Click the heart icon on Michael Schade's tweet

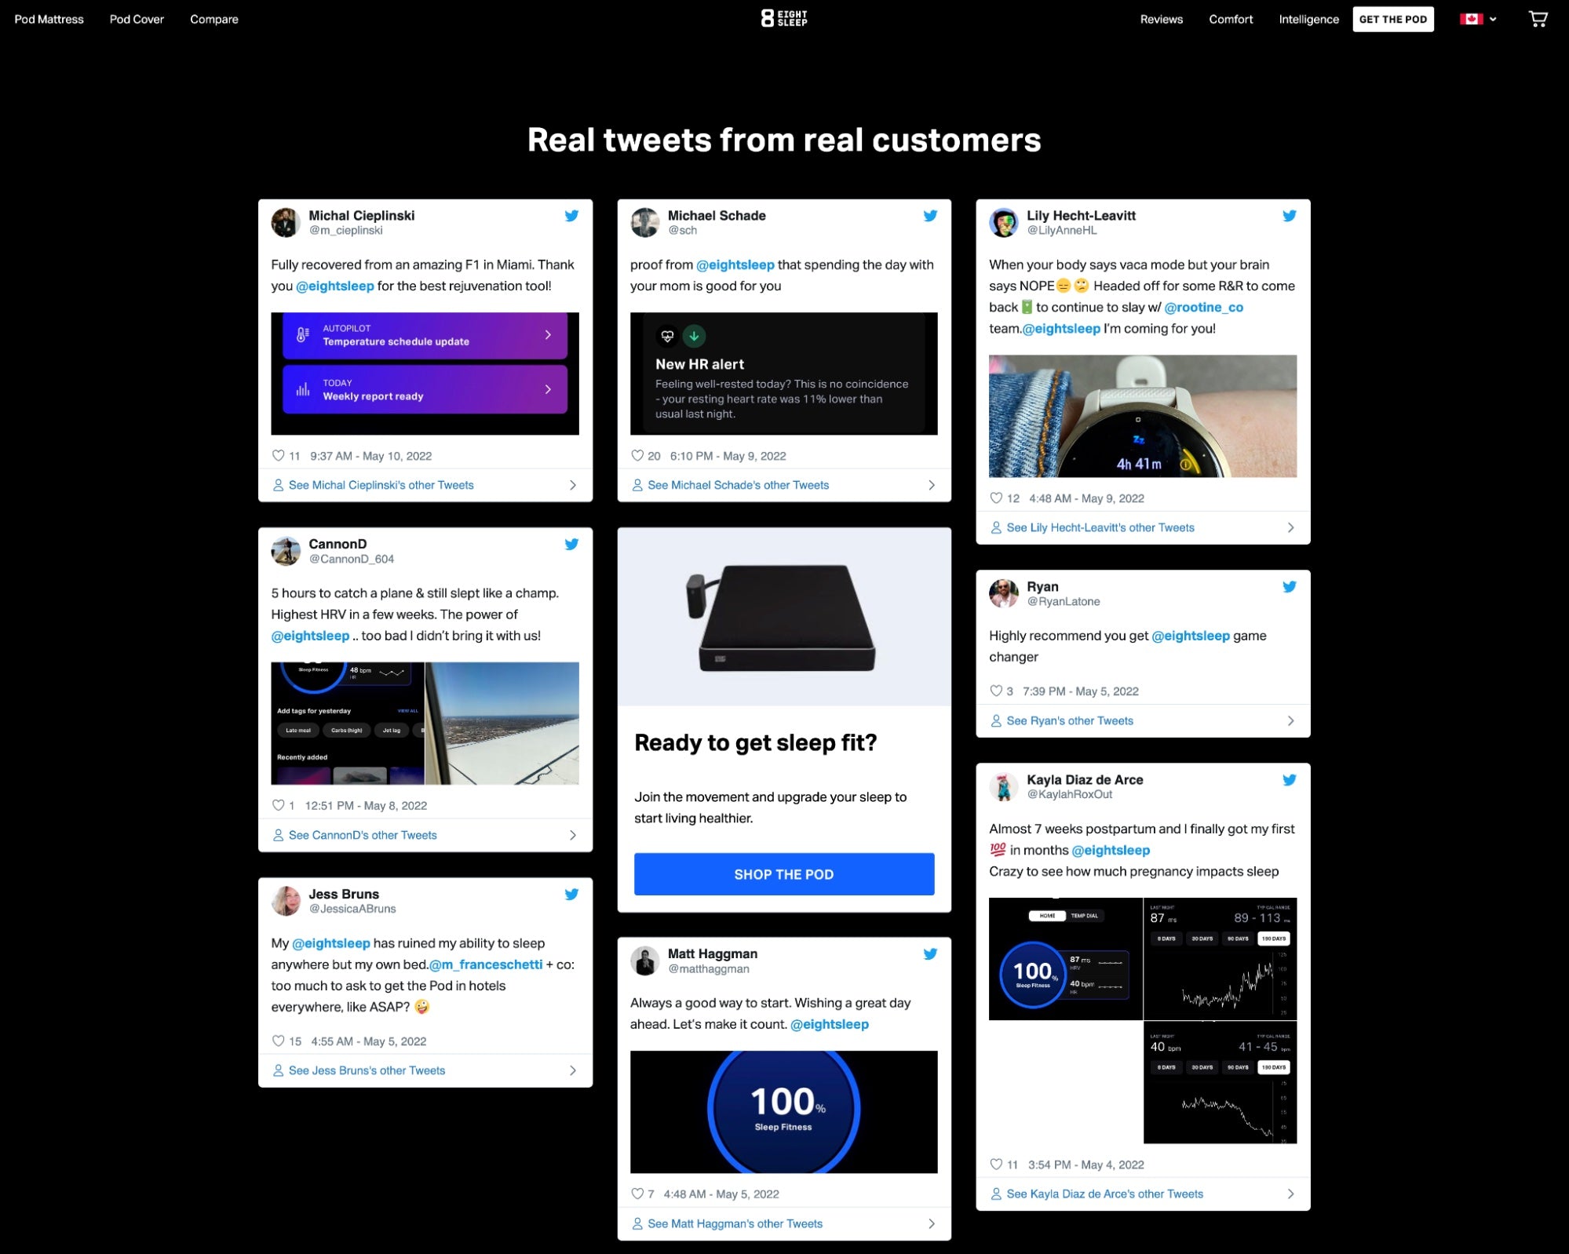(x=636, y=455)
